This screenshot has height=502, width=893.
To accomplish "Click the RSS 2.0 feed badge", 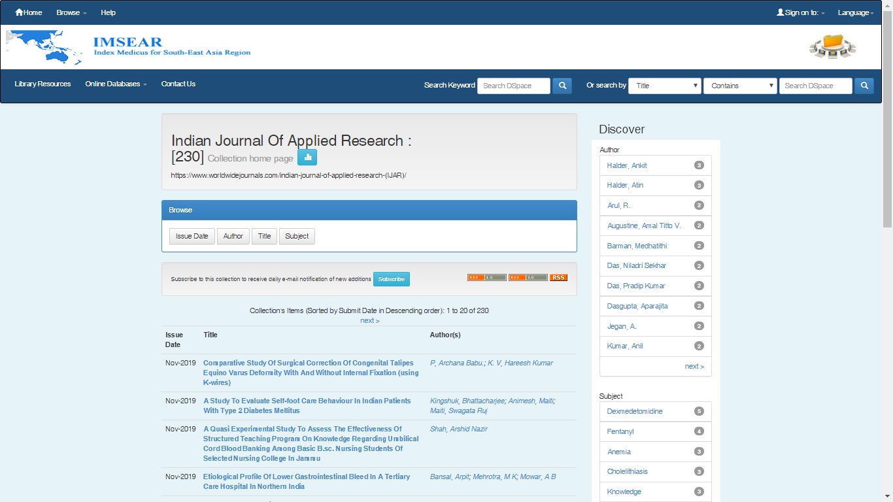I will [528, 278].
